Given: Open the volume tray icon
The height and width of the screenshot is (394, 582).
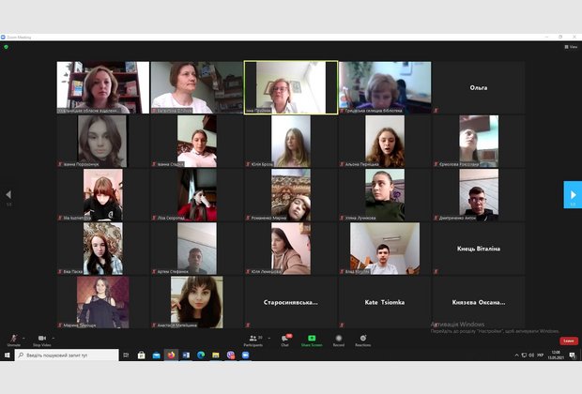Looking at the screenshot, I should point(531,355).
